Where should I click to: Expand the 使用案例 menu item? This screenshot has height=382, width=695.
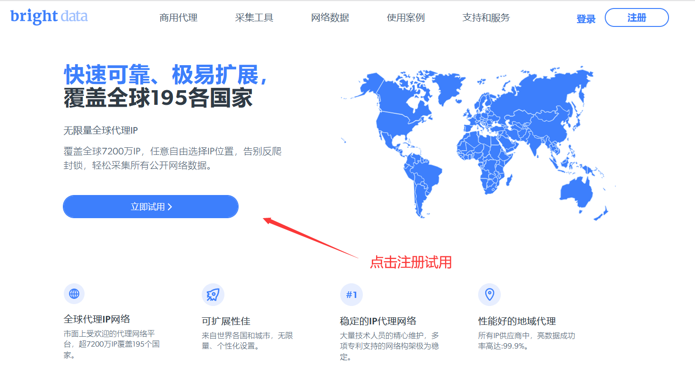tap(405, 17)
